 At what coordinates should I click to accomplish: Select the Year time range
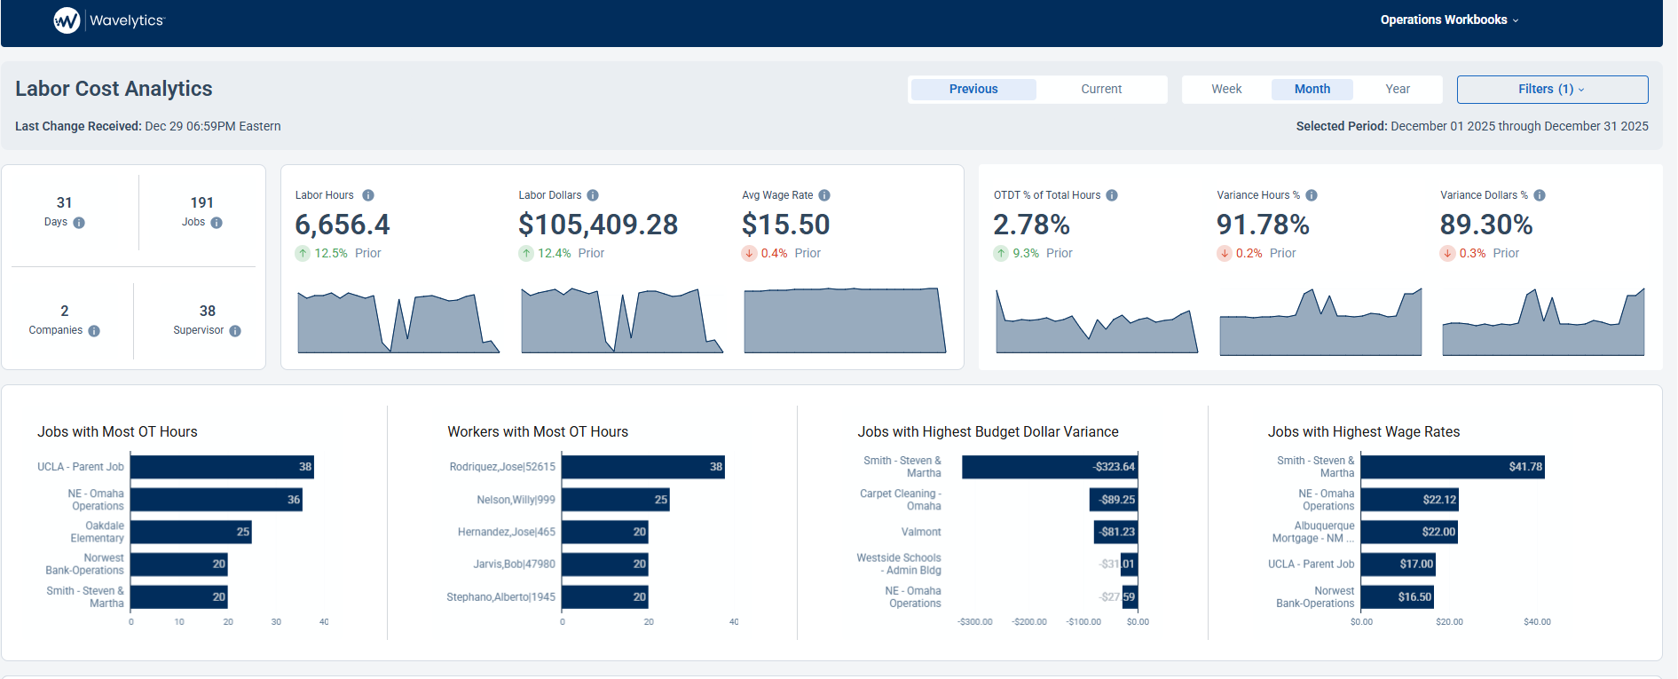1398,89
